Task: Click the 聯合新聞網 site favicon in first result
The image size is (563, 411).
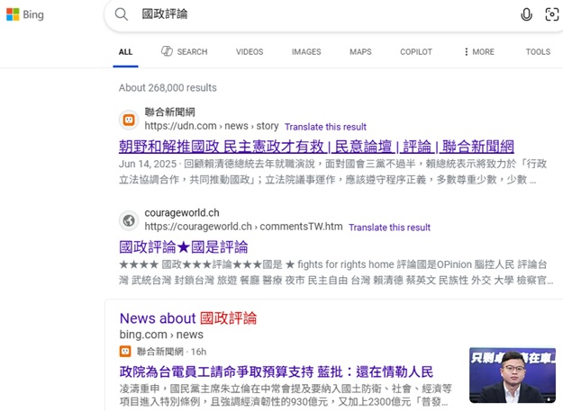Action: pos(129,120)
